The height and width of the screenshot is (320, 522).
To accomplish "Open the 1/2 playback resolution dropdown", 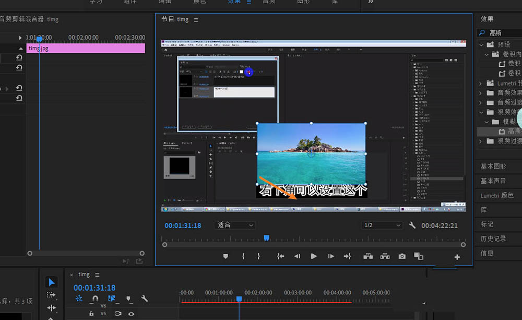I will [x=382, y=225].
